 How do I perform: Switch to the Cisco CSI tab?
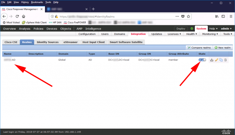pyautogui.click(x=11, y=42)
